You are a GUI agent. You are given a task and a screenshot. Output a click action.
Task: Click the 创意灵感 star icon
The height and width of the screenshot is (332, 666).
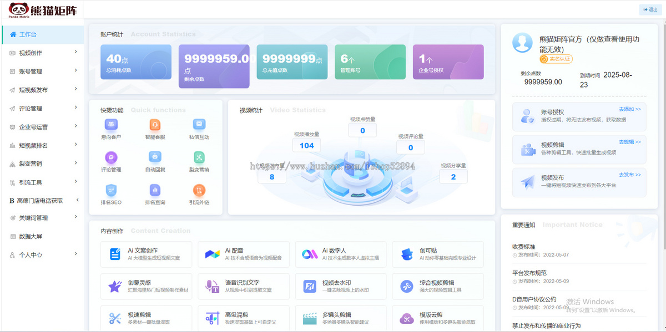[x=115, y=287]
